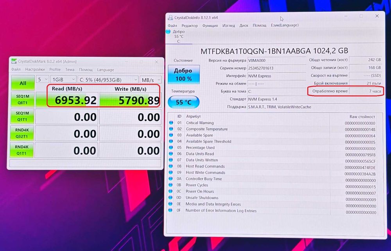Click status dot of Data Units Read row
391x251 pixels.
pos(171,153)
